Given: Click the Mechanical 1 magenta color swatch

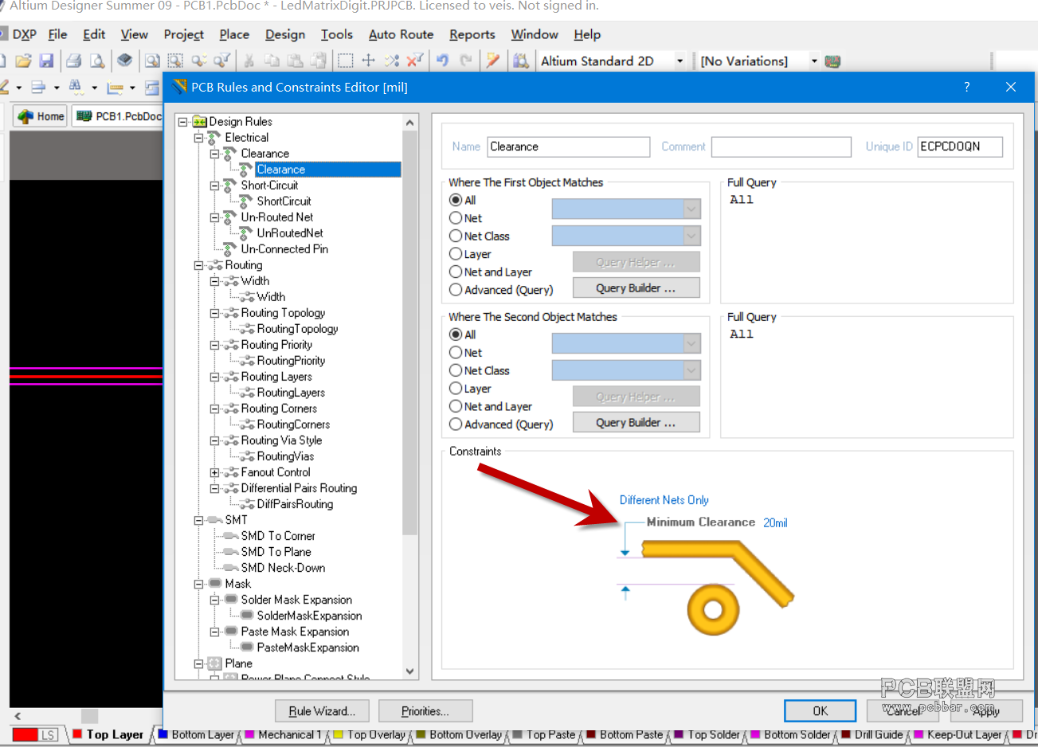Looking at the screenshot, I should 249,734.
